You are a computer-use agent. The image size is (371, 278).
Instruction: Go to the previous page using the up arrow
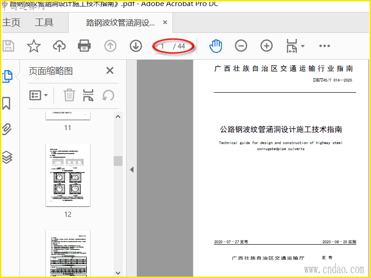click(110, 46)
